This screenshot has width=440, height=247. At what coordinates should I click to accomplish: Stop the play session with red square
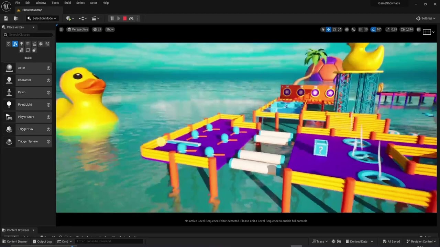[x=125, y=18]
